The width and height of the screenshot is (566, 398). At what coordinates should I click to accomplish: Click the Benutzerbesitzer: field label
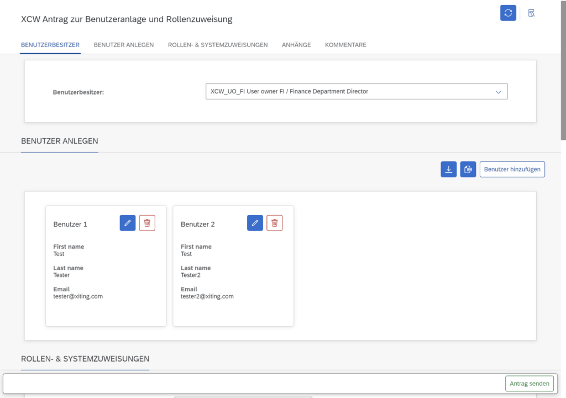click(x=78, y=92)
